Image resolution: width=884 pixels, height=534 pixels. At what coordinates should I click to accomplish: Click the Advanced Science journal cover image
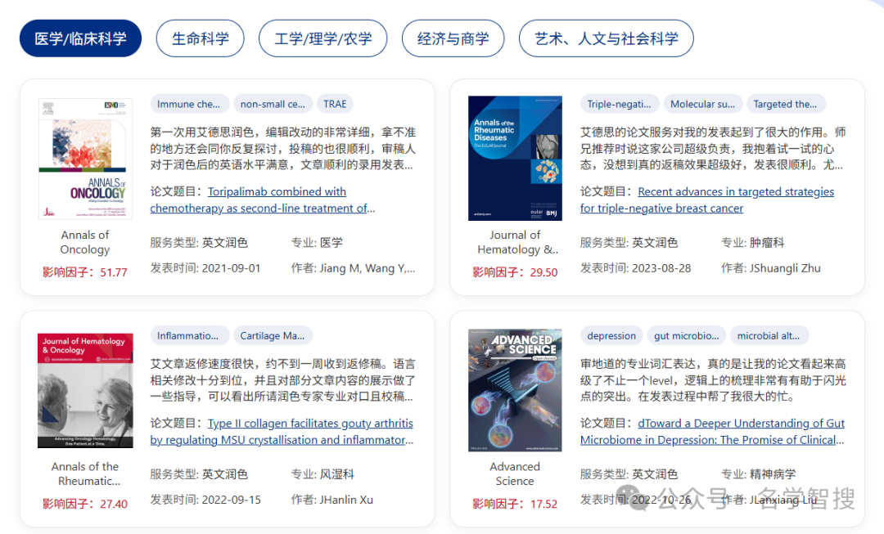pyautogui.click(x=515, y=390)
